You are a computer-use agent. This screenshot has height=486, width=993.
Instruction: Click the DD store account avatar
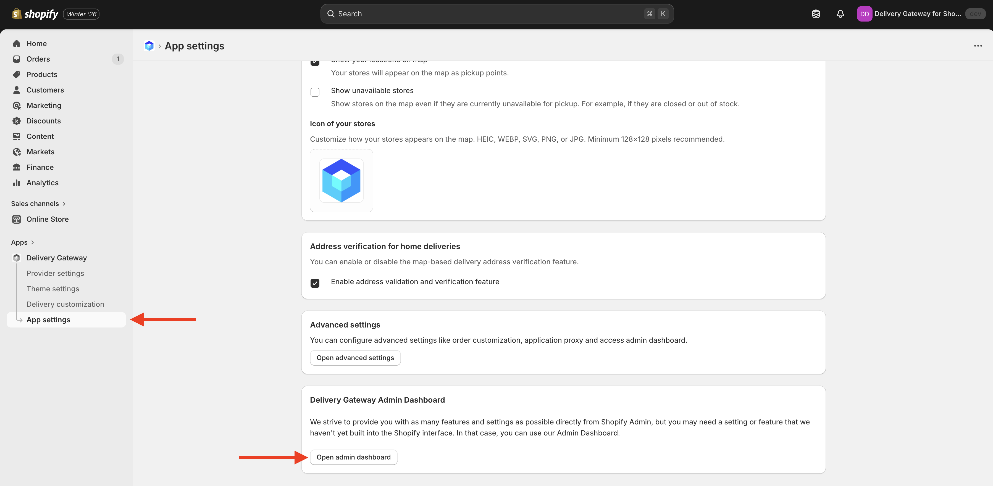click(x=864, y=14)
